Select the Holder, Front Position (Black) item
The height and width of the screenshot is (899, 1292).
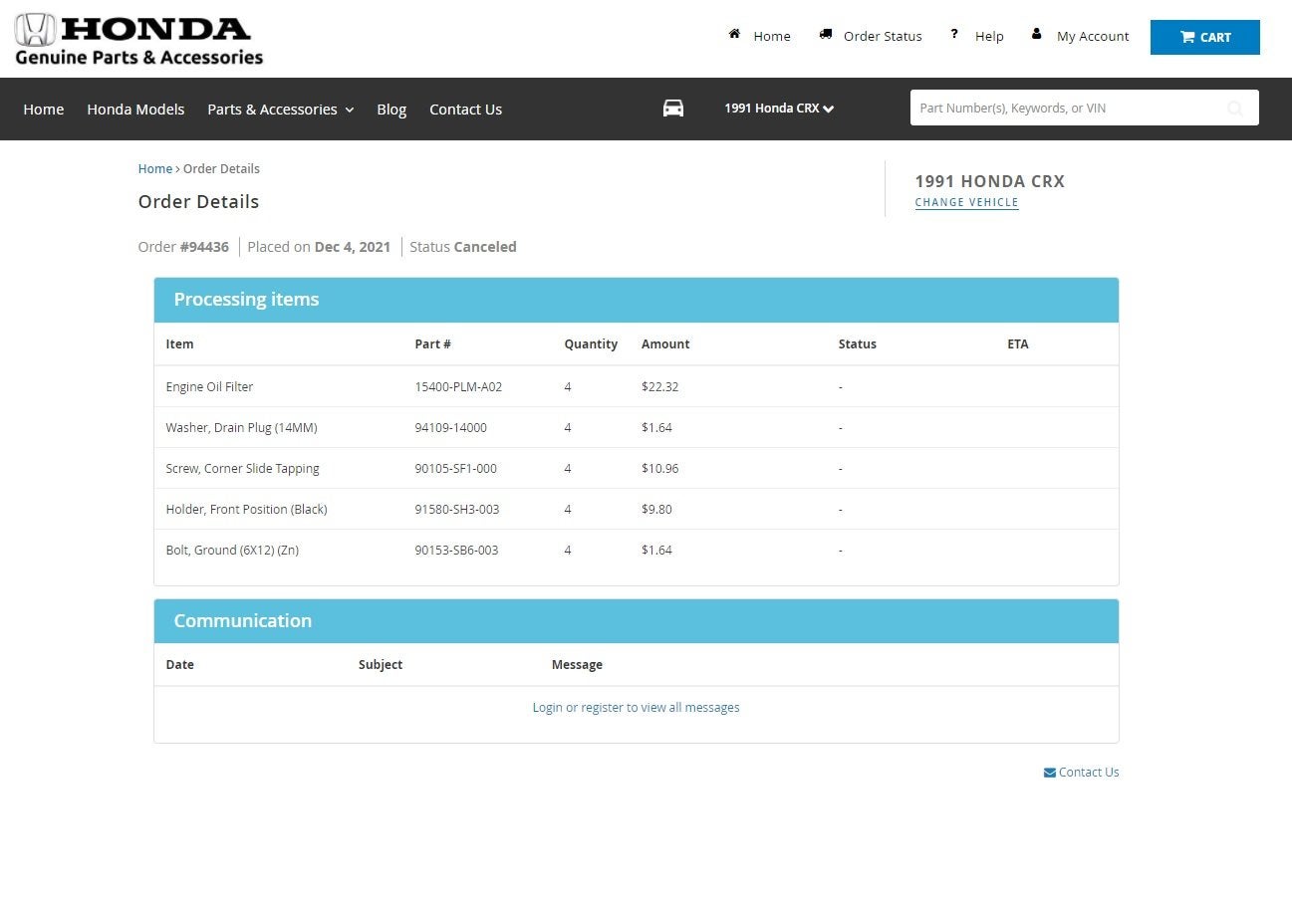pyautogui.click(x=246, y=509)
